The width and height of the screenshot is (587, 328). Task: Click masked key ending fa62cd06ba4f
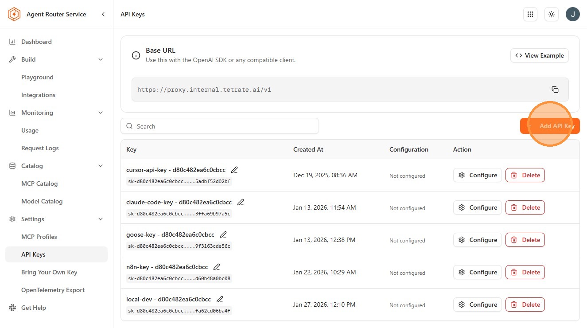(179, 311)
